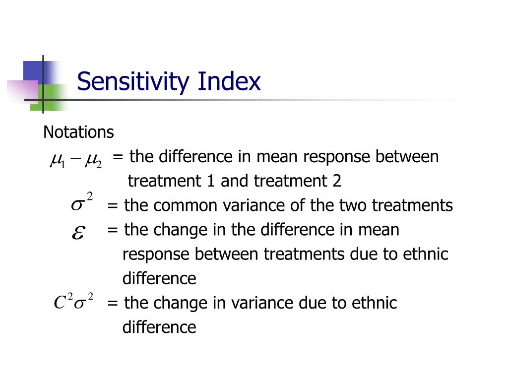This screenshot has height=381, width=508.
Task: Click 'the common variance of the two treatments'
Action: point(288,205)
